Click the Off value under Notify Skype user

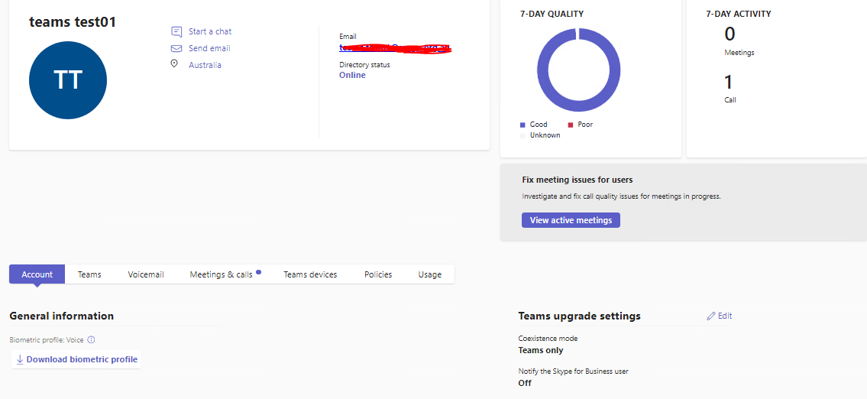coord(525,383)
